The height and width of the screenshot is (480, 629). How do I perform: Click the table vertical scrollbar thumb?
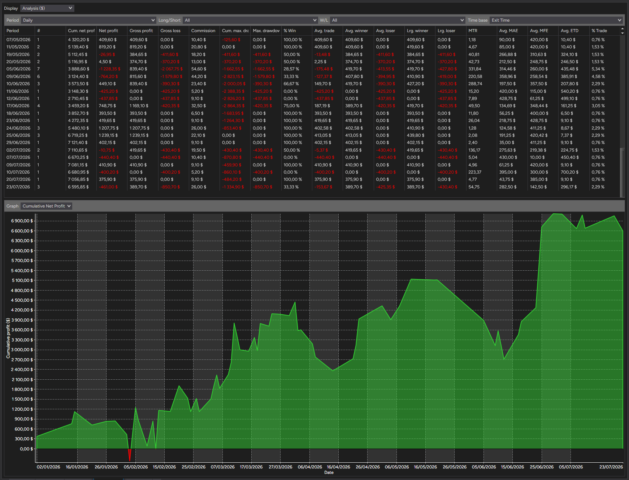(622, 172)
